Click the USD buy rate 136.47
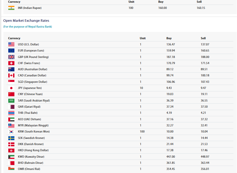The image size is (237, 173). pyautogui.click(x=170, y=44)
